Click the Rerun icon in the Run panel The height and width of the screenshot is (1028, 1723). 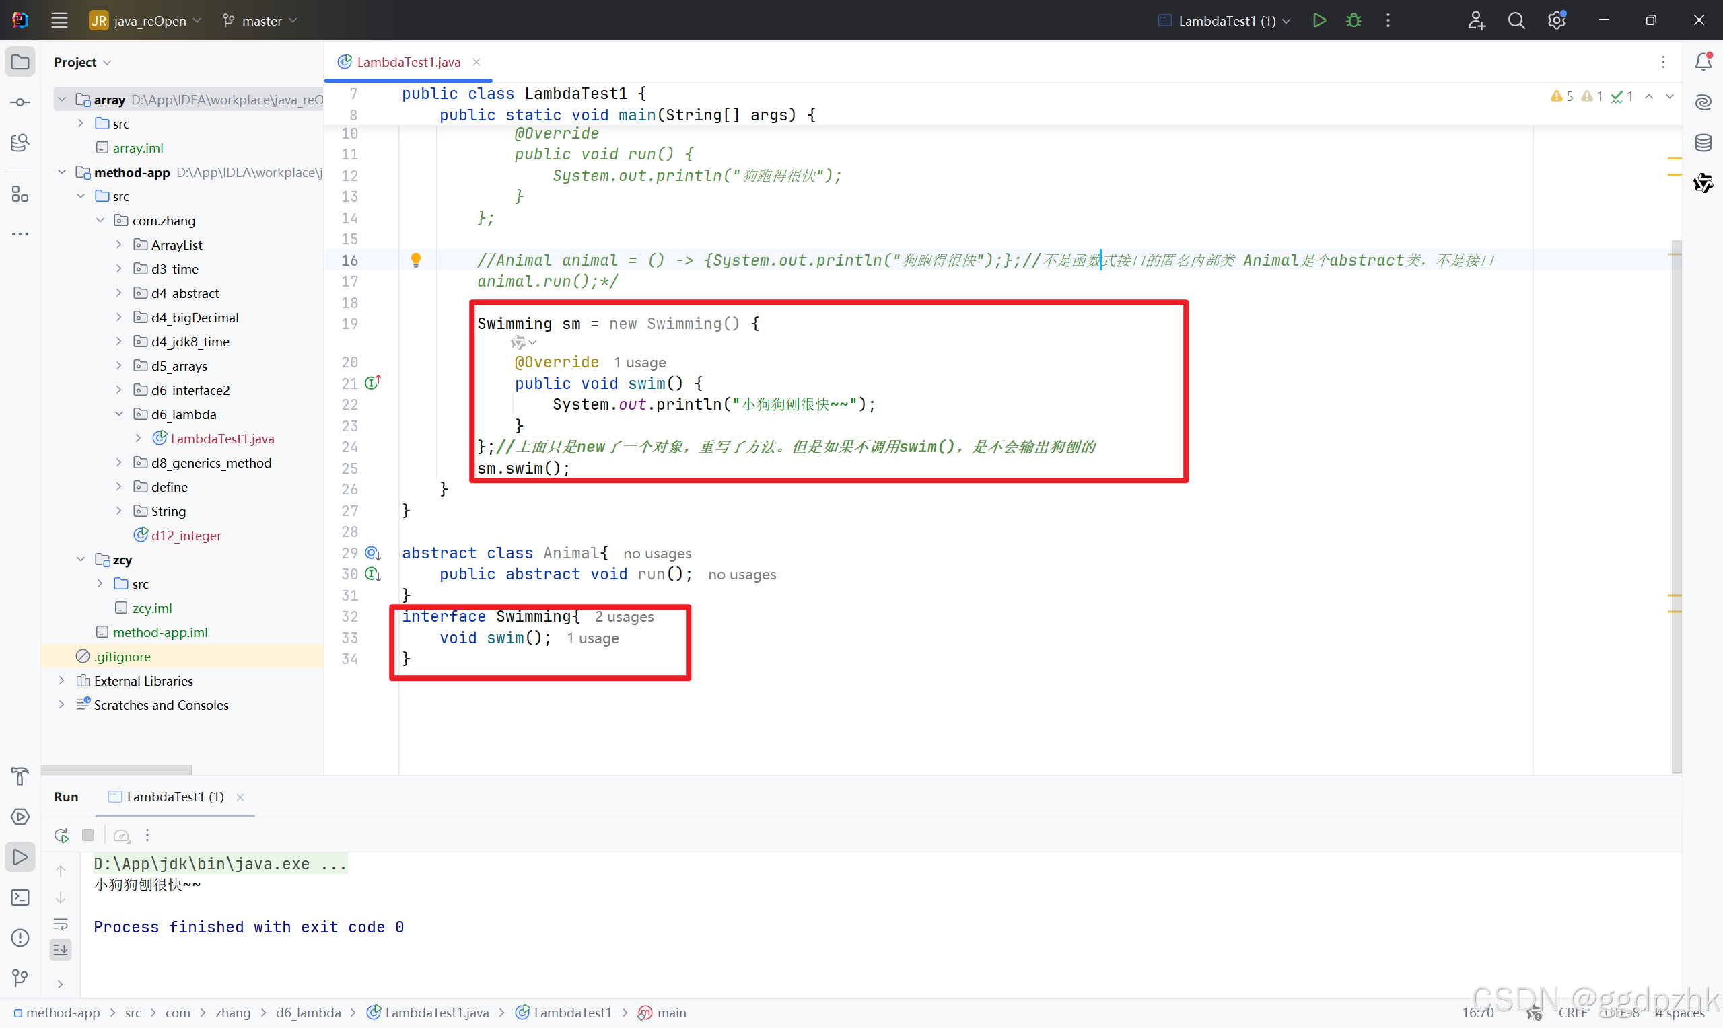pyautogui.click(x=61, y=835)
